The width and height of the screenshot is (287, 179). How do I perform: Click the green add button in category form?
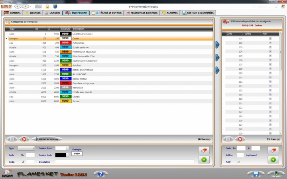tap(204, 160)
